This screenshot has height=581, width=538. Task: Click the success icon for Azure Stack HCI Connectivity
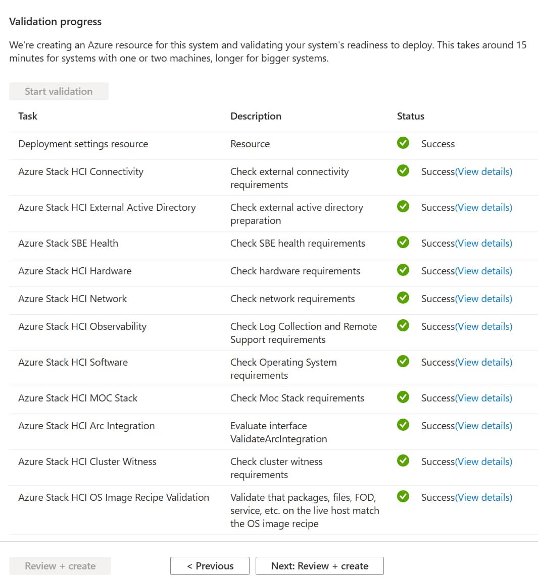tap(403, 170)
